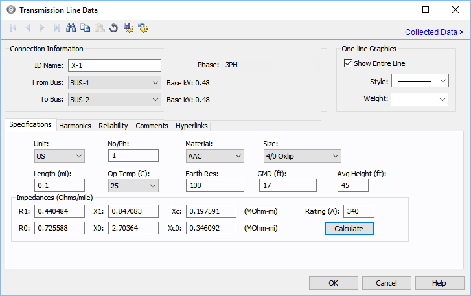The height and width of the screenshot is (296, 471).
Task: Open the Reliability tab
Action: click(x=113, y=126)
